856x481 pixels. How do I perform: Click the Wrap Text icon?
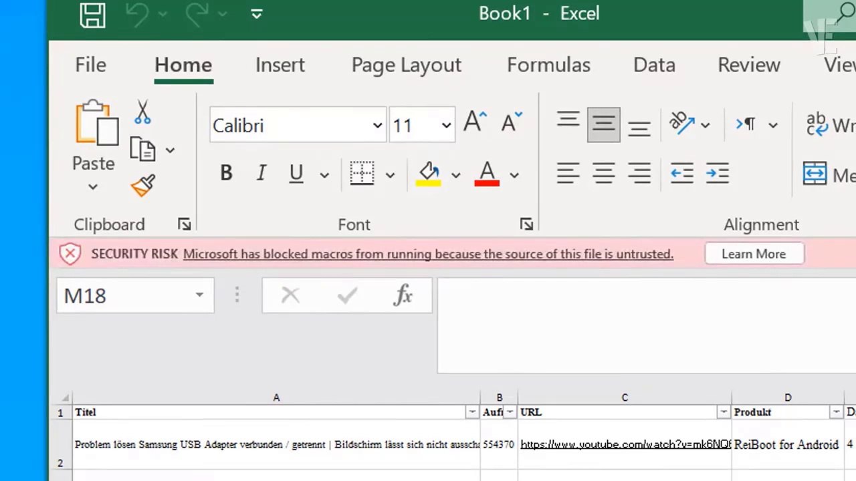click(x=817, y=124)
